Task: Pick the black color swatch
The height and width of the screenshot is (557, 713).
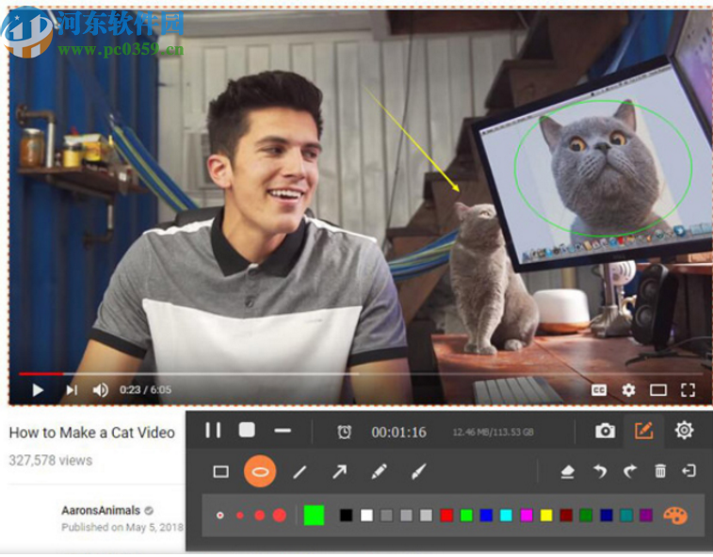Action: [x=346, y=516]
